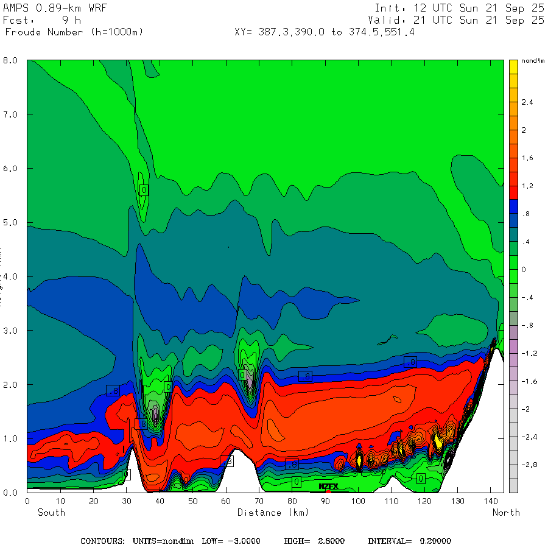Click the 5.0 height axis label
The image size is (548, 548).
tap(10, 223)
